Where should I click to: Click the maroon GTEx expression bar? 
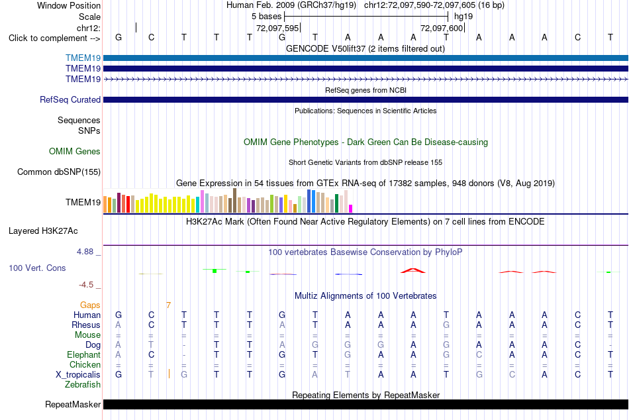click(x=119, y=203)
